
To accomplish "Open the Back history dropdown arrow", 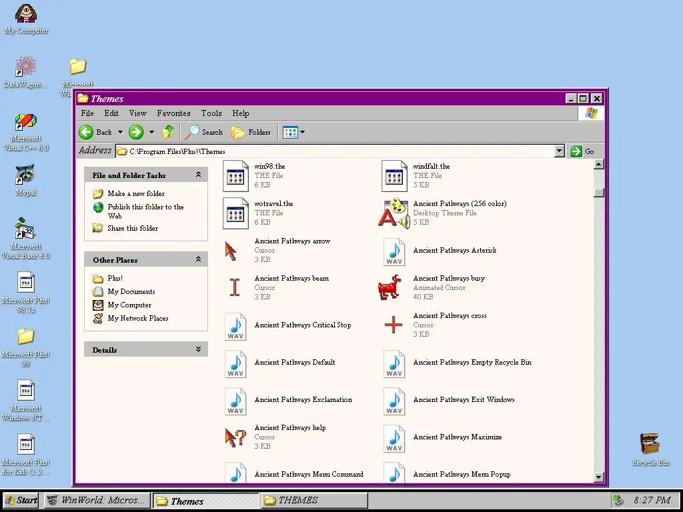I will (x=120, y=132).
